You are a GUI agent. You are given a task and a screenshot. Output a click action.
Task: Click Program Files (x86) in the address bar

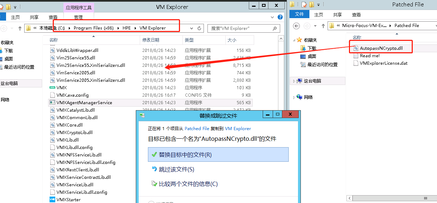coord(93,28)
